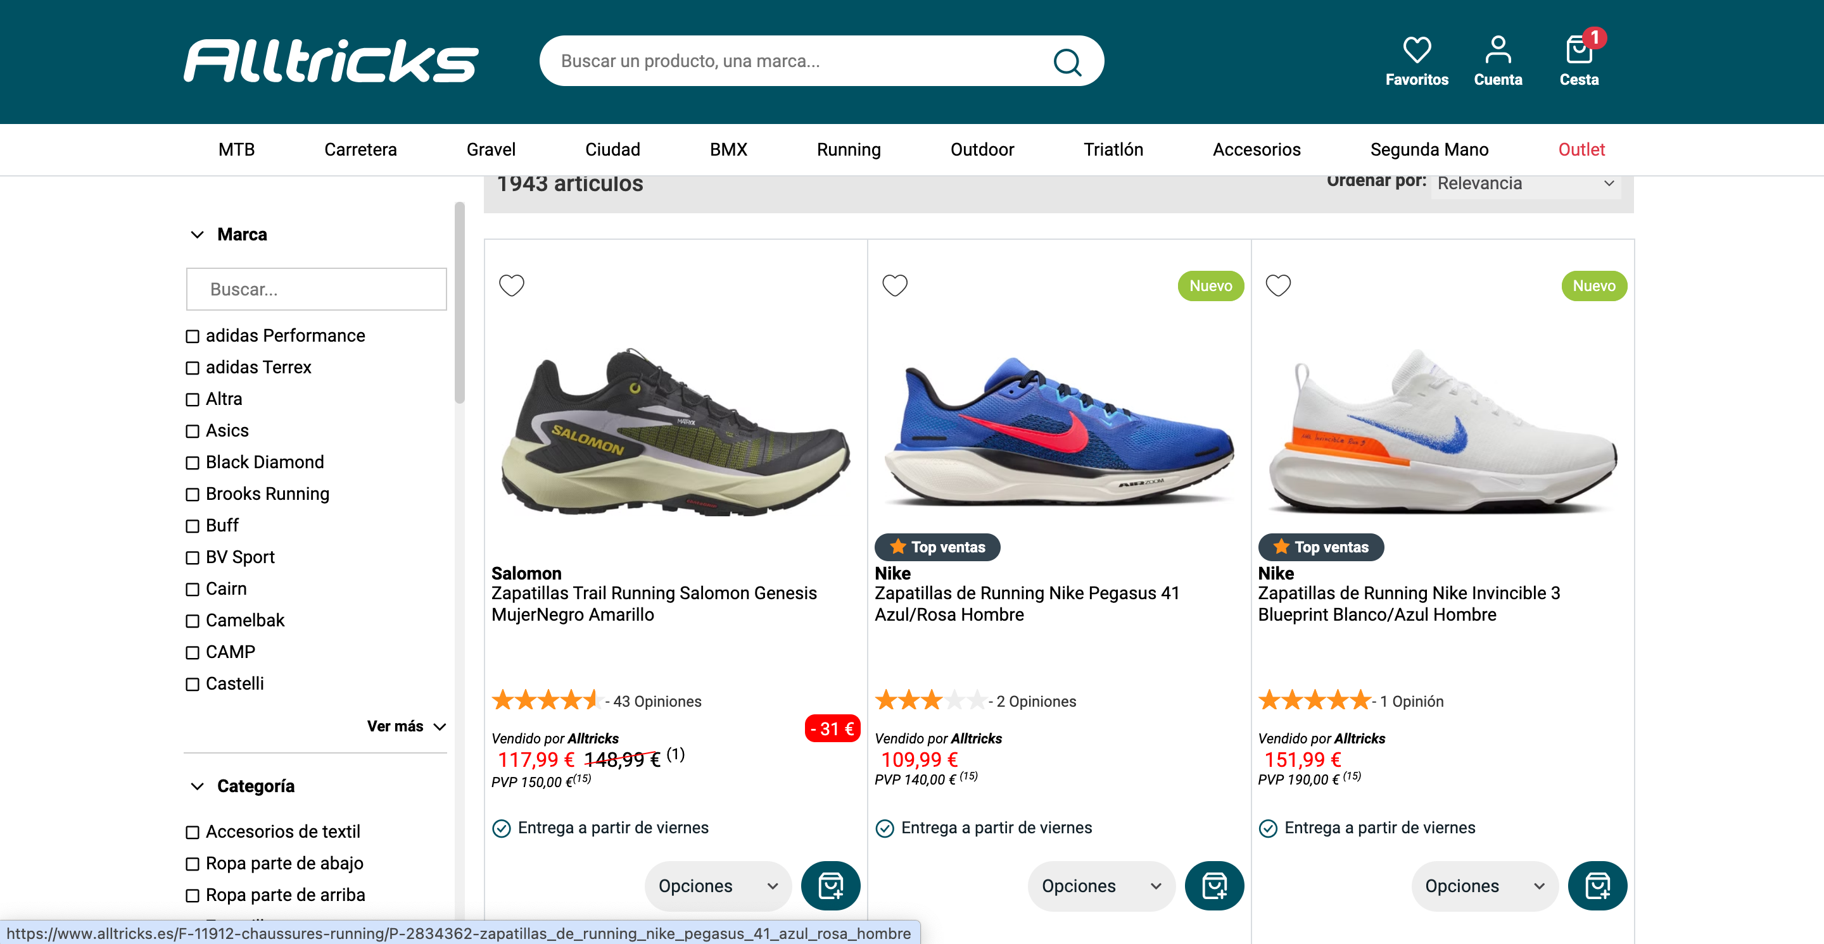Open the 43 Opiniones reviews link
This screenshot has width=1824, height=944.
pyautogui.click(x=656, y=702)
